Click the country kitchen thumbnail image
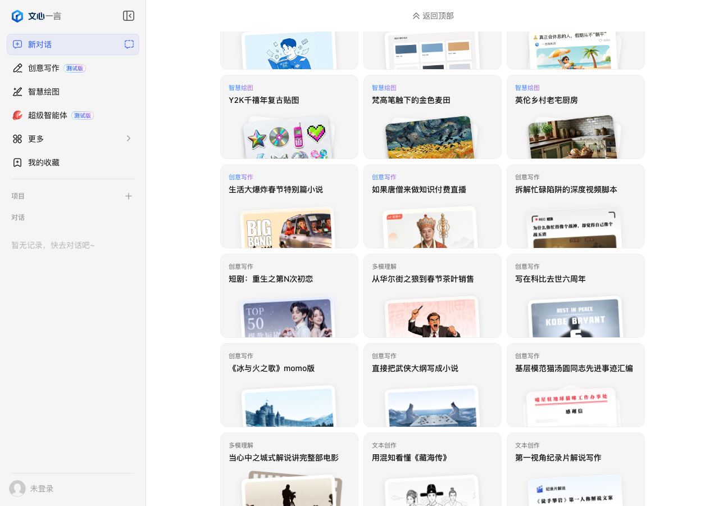 (574, 138)
